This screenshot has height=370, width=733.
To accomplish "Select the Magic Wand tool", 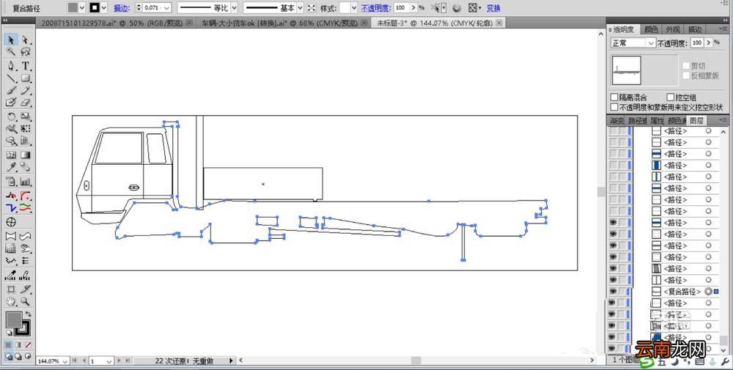I will 11,51.
